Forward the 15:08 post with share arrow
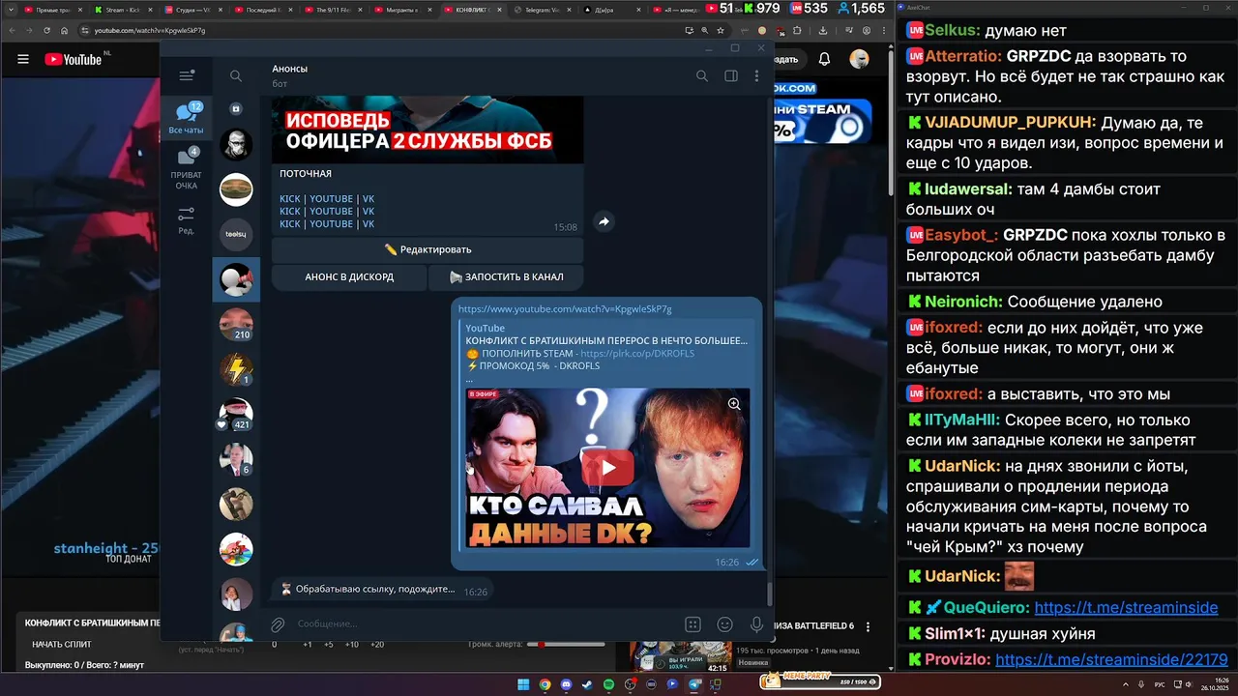The image size is (1238, 696). [604, 221]
